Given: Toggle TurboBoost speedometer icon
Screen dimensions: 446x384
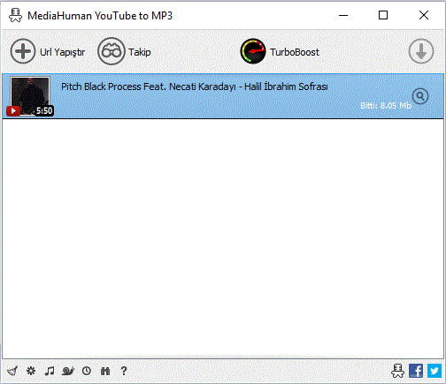Looking at the screenshot, I should (x=253, y=51).
